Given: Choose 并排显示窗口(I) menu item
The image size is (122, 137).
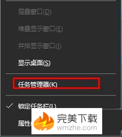Looking at the screenshot, I should pyautogui.click(x=40, y=46).
